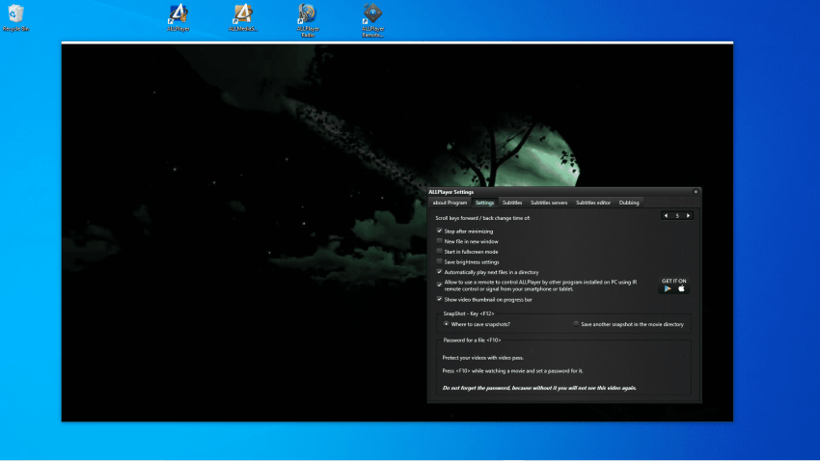This screenshot has height=461, width=820.
Task: Enable New file in new window
Action: click(x=439, y=241)
